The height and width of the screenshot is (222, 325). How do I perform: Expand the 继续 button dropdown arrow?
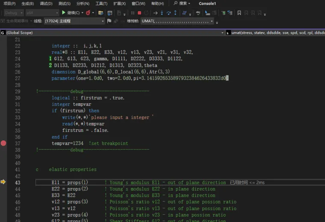83,13
